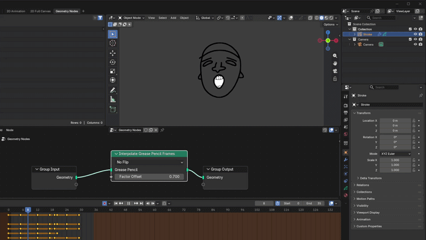Screen dimensions: 426x240
Task: Open the Object properties tab icon
Action: [x=346, y=153]
